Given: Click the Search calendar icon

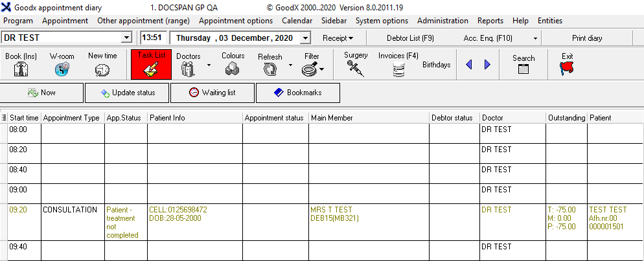Looking at the screenshot, I should (x=523, y=69).
